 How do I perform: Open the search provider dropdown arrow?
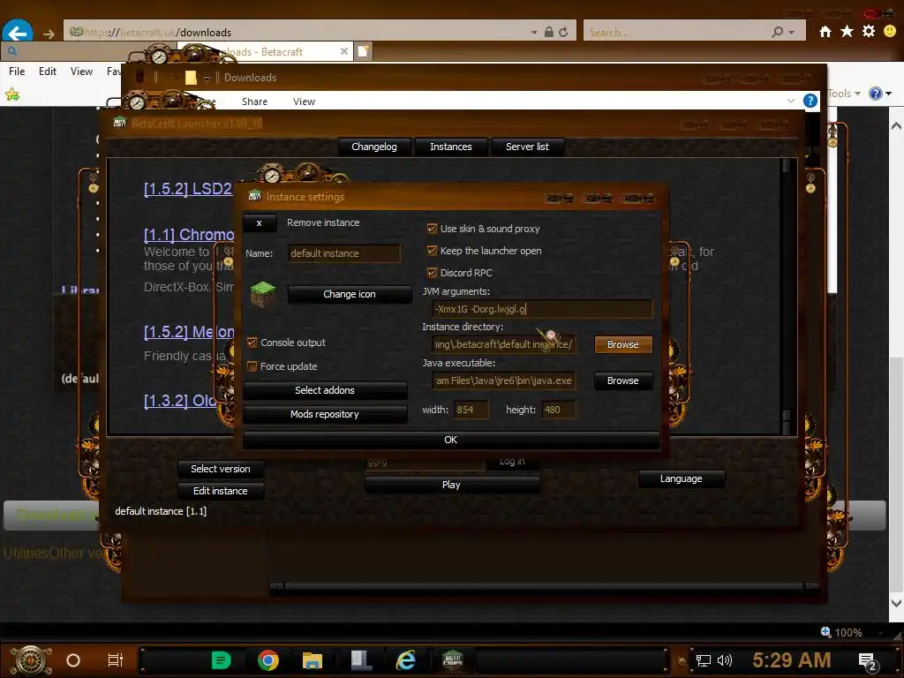pos(792,33)
